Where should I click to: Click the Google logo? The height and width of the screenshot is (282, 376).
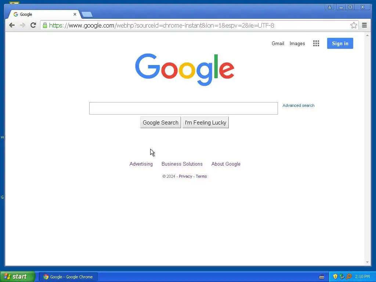click(184, 69)
